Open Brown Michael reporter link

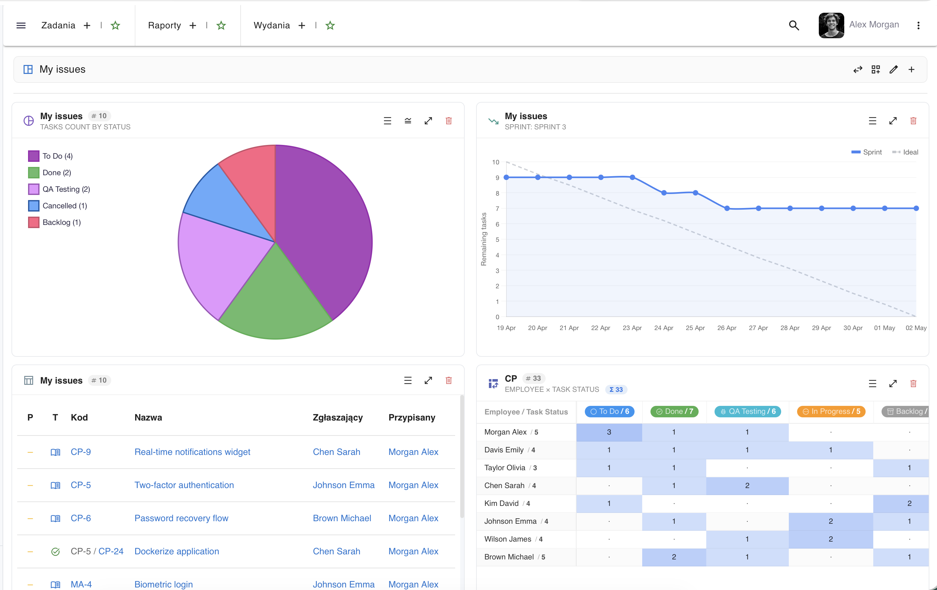(342, 518)
